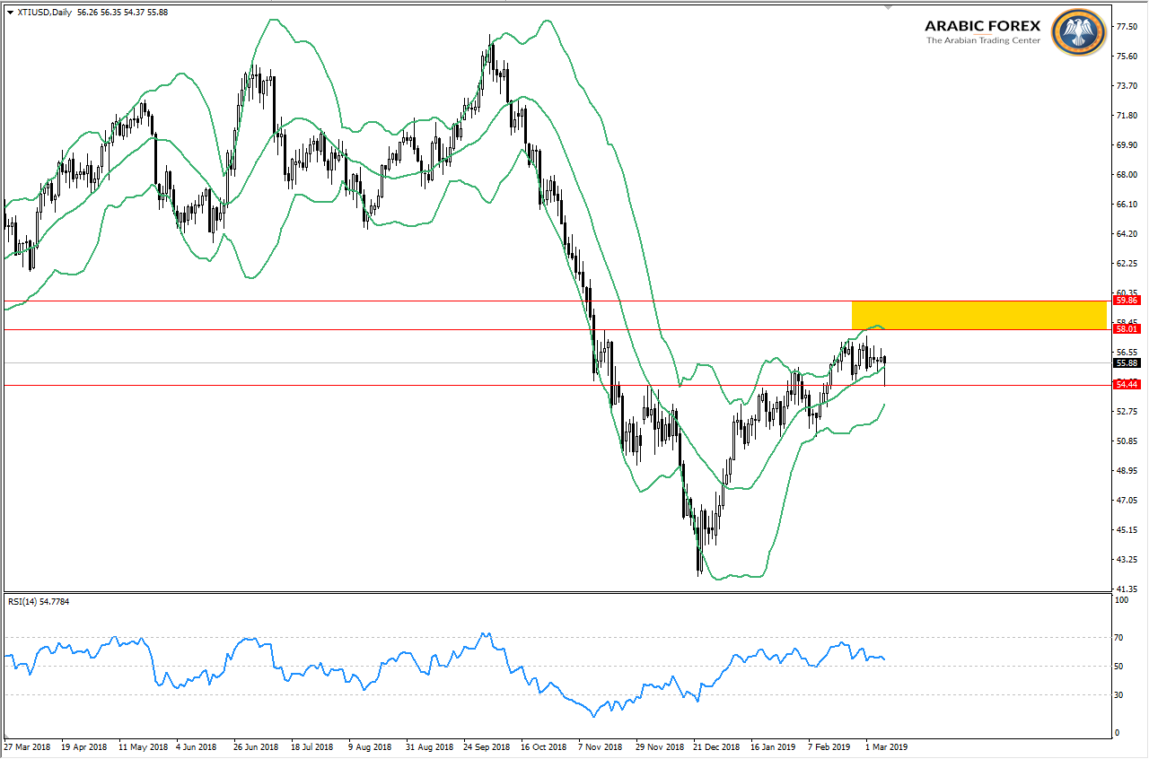Click the 24 Sep 2018 date label
Viewport: 1149px width, 759px height.
[x=487, y=746]
